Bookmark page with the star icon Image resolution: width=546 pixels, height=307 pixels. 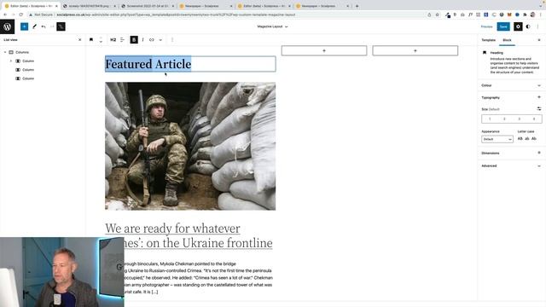[x=438, y=14]
